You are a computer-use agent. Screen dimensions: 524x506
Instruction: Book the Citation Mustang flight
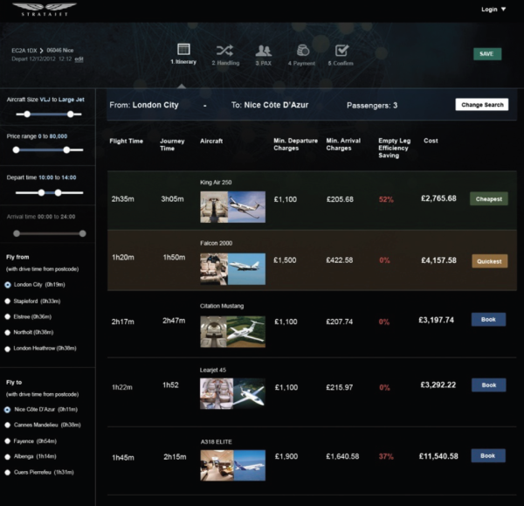pos(488,319)
